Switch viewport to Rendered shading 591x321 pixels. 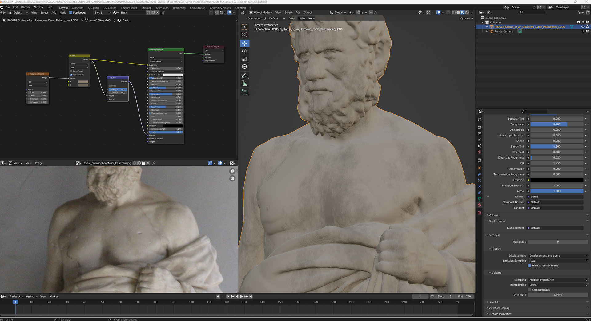coord(467,13)
